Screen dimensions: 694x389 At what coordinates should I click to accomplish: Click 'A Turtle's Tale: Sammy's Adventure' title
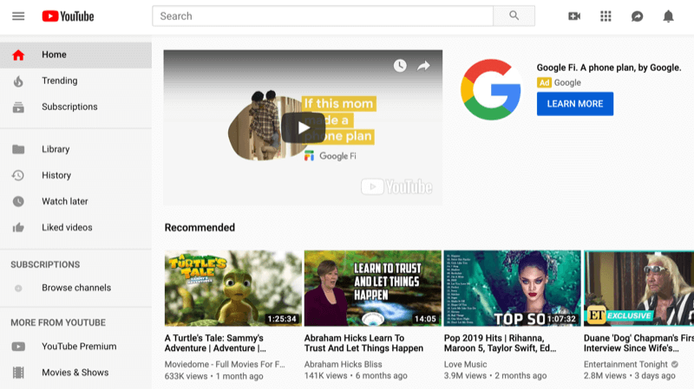point(215,343)
